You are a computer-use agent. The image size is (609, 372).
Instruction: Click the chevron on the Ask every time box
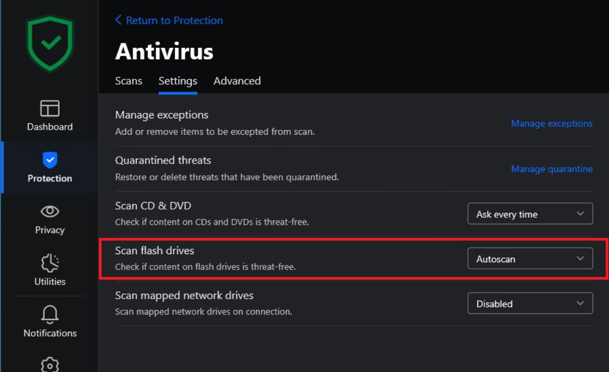(580, 213)
